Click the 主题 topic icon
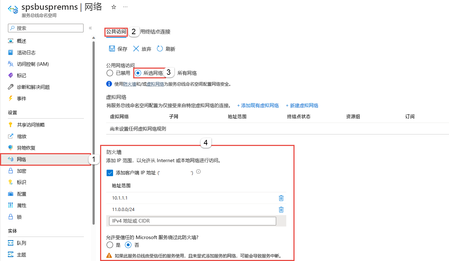 coord(10,255)
